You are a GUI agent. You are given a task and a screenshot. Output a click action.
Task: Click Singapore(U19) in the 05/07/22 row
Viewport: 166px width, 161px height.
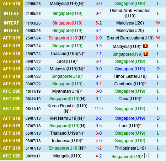[x=66, y=76]
